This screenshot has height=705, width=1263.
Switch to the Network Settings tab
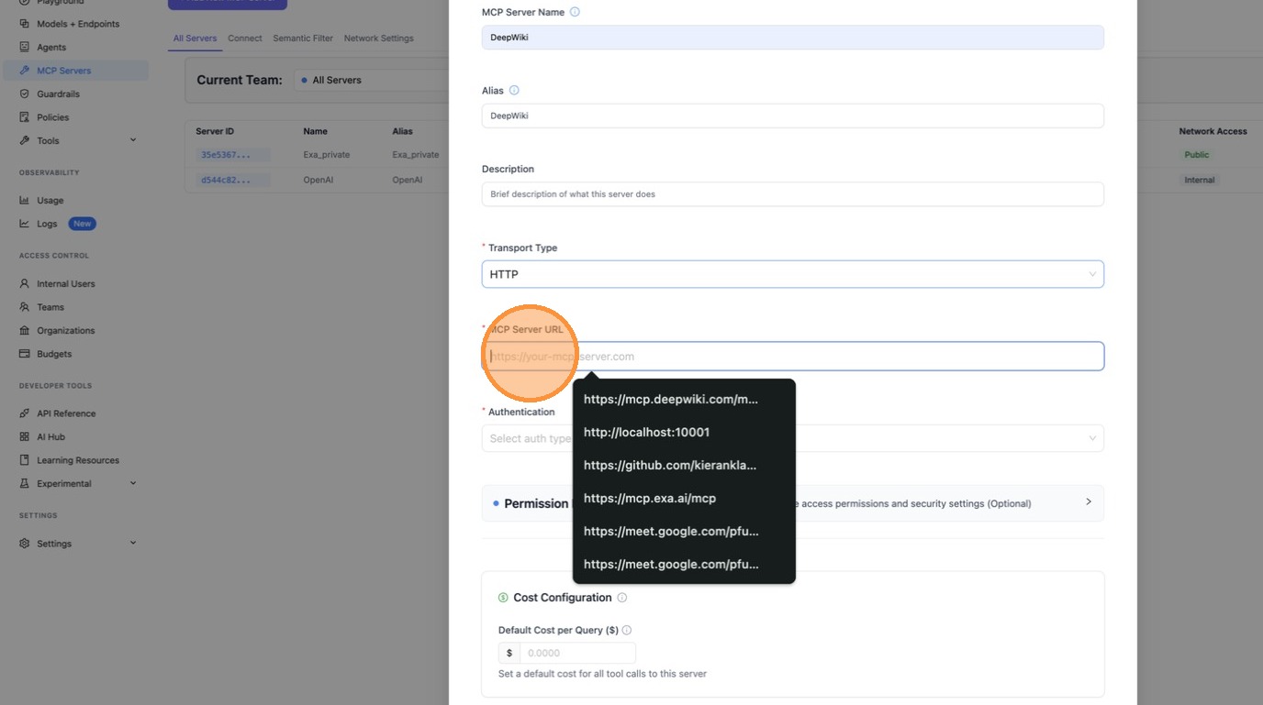378,39
